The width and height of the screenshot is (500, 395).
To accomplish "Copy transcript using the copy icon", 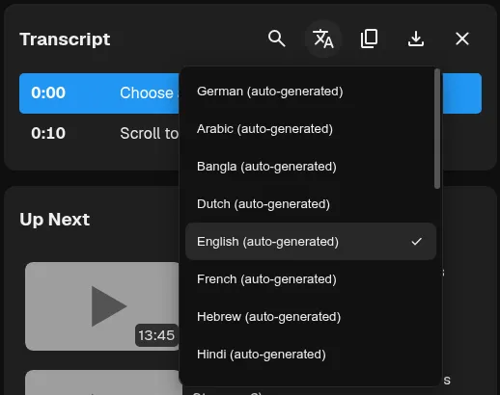I will [x=369, y=39].
